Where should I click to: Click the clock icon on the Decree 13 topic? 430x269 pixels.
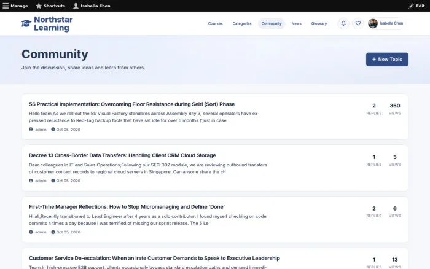pyautogui.click(x=53, y=181)
